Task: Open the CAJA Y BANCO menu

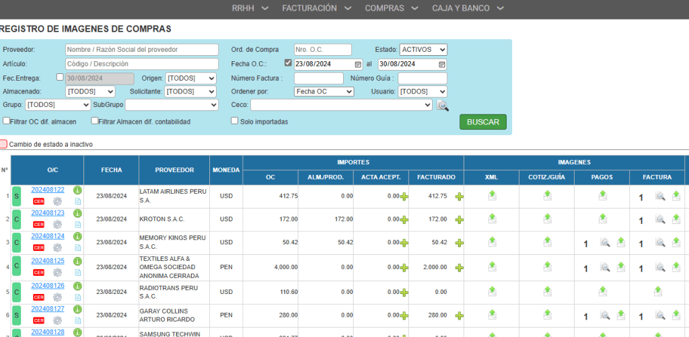Action: point(468,9)
